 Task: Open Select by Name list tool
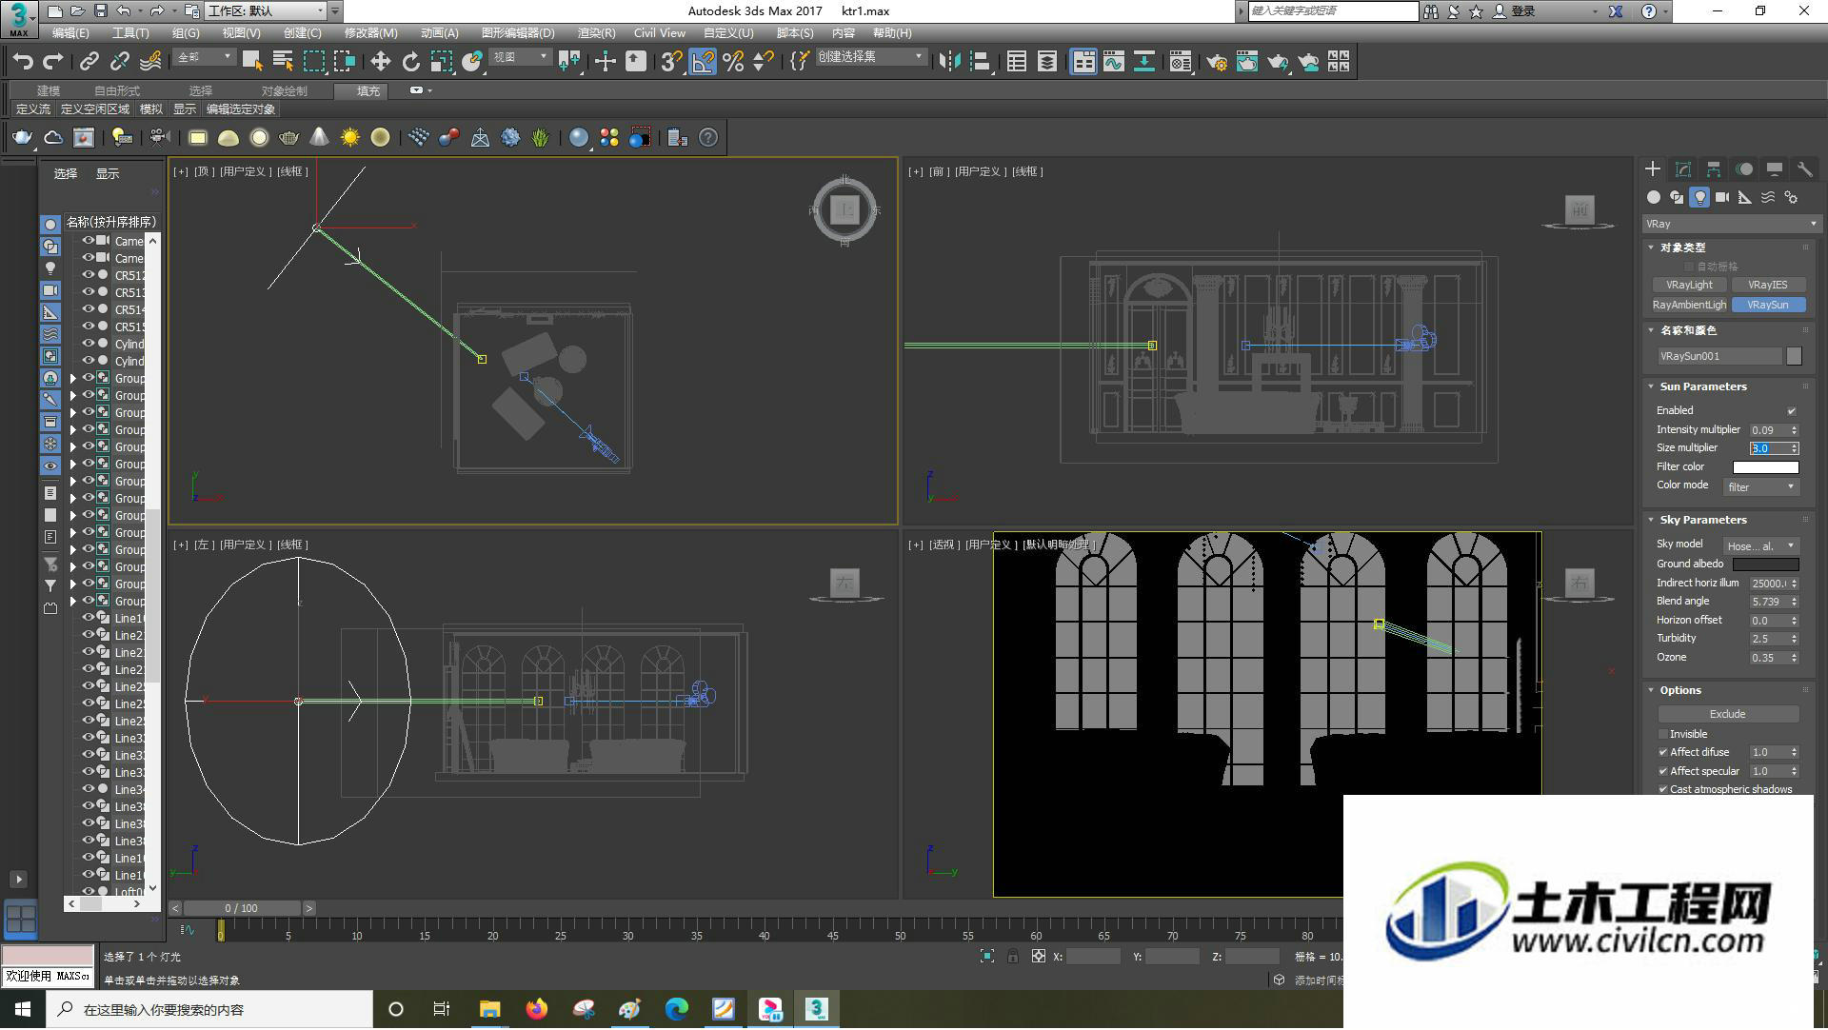click(283, 62)
